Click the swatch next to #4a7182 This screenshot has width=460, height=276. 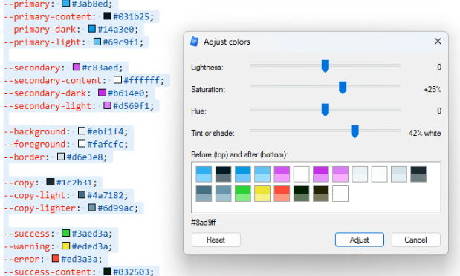tap(82, 194)
